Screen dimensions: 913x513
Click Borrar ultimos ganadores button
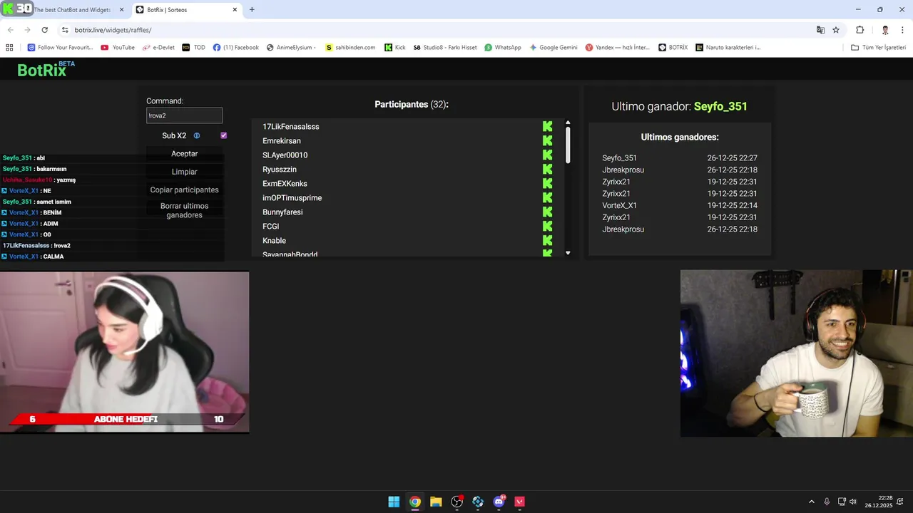[x=185, y=210]
